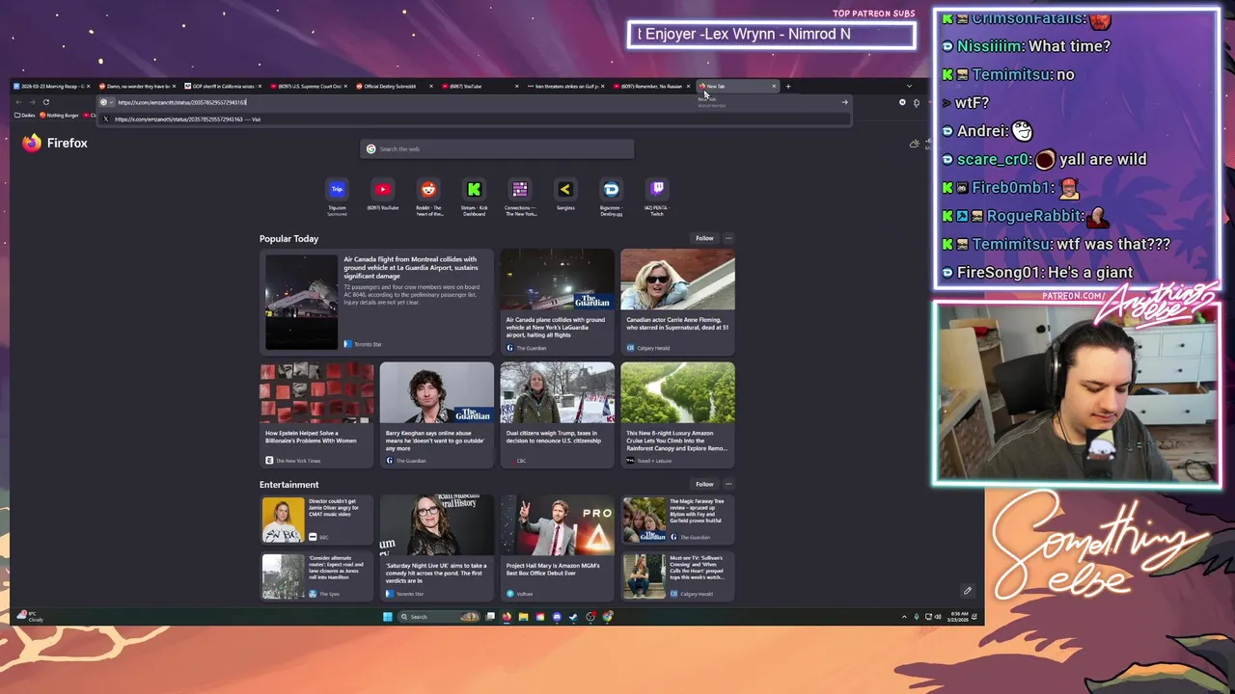Switch to the Remember, No Russian tab
Image resolution: width=1235 pixels, height=694 pixels.
click(x=651, y=87)
